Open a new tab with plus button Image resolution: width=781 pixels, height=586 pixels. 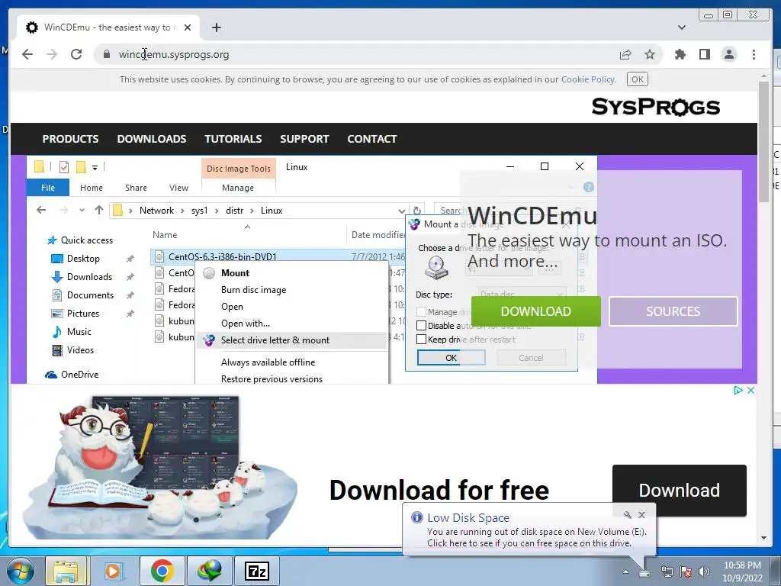tap(216, 27)
